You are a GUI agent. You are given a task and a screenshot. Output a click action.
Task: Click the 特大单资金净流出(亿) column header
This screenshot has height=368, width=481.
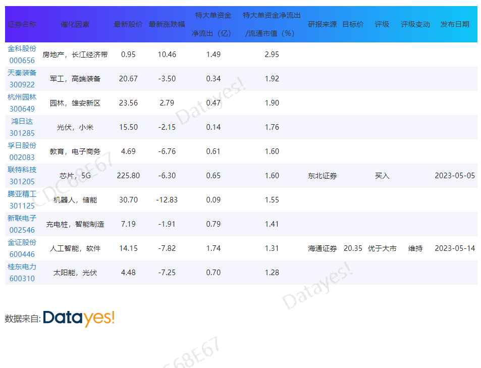pos(213,24)
